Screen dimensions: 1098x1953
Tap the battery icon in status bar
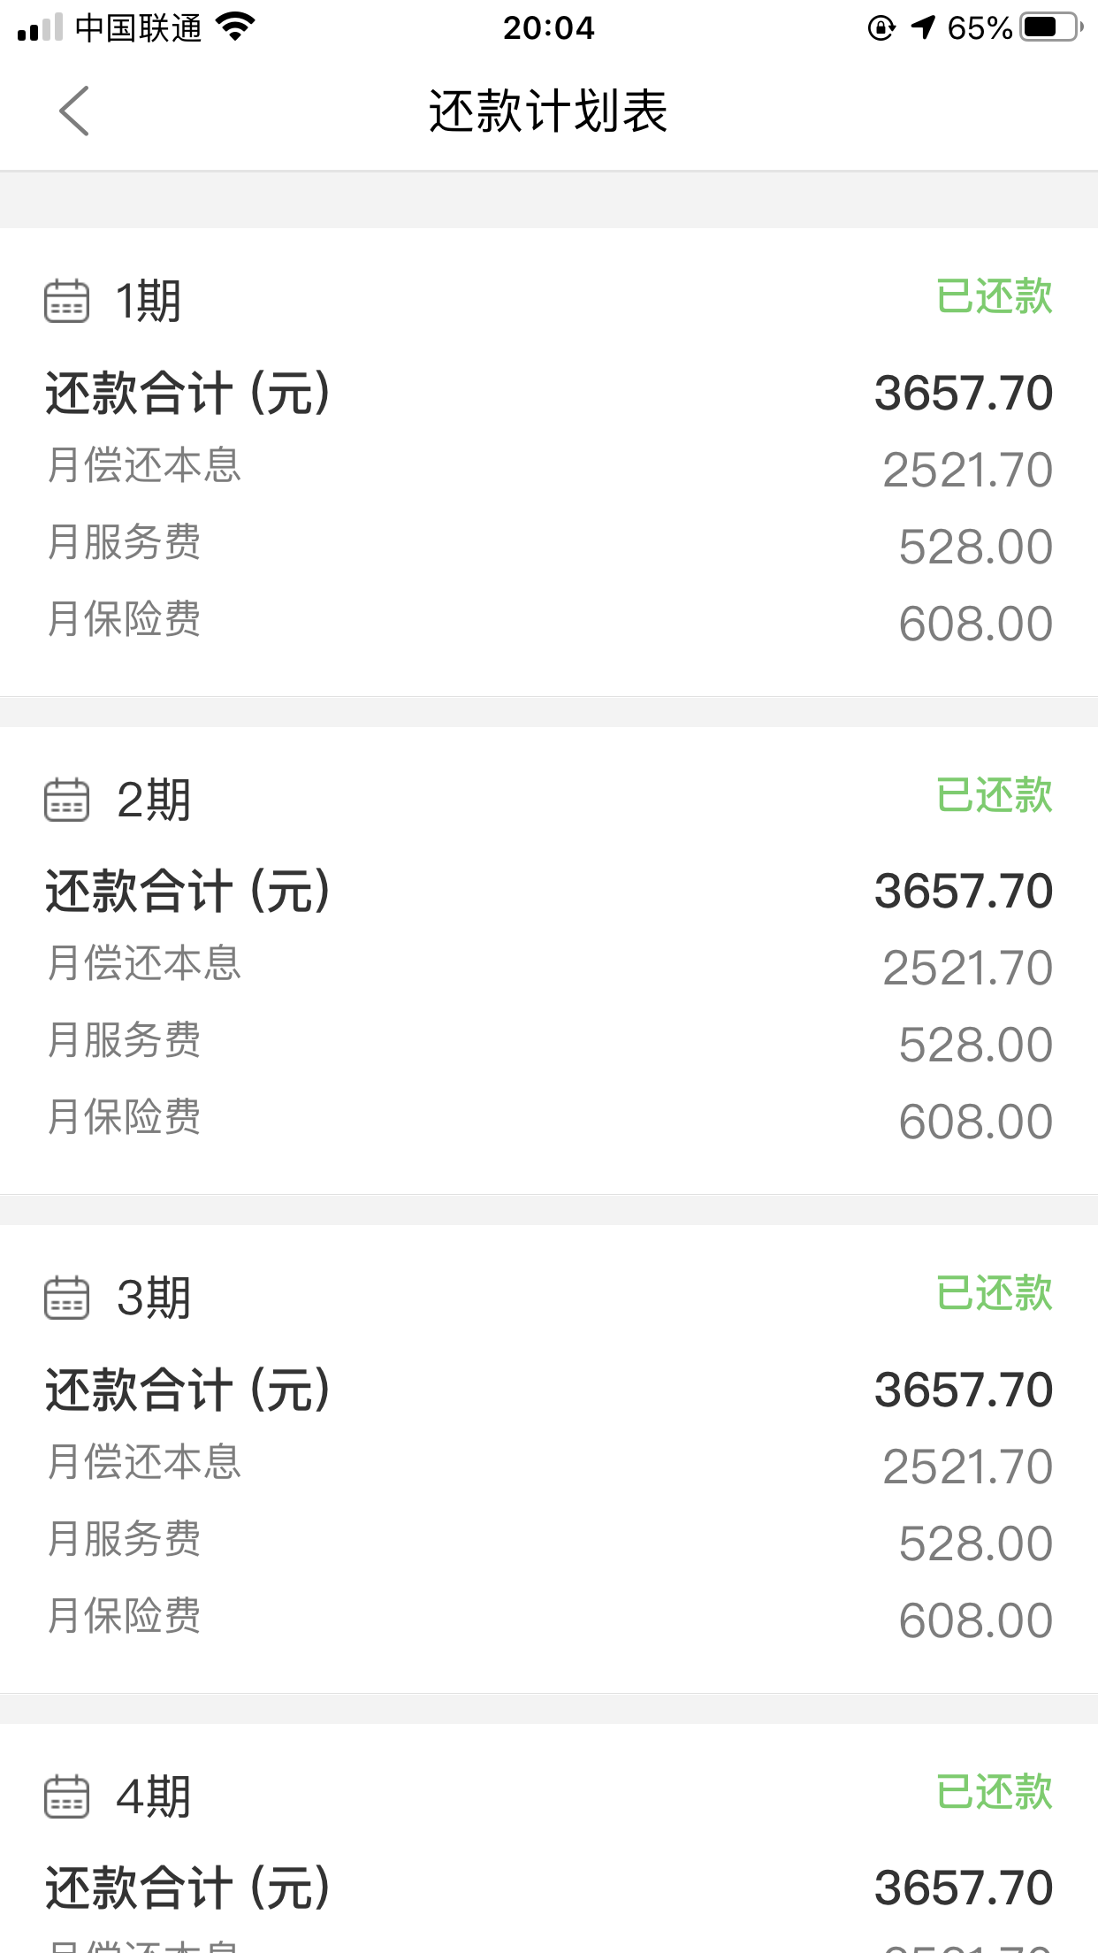point(1050,28)
